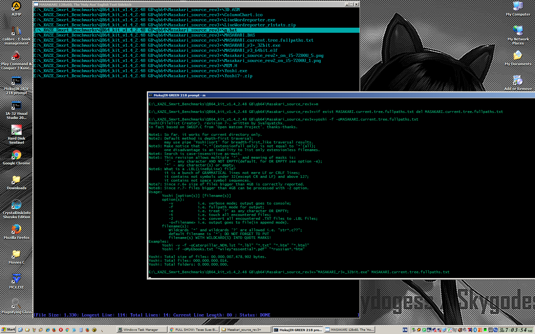Image resolution: width=535 pixels, height=334 pixels.
Task: Launch MCX.EXE desktop shortcut
Action: pyautogui.click(x=16, y=282)
